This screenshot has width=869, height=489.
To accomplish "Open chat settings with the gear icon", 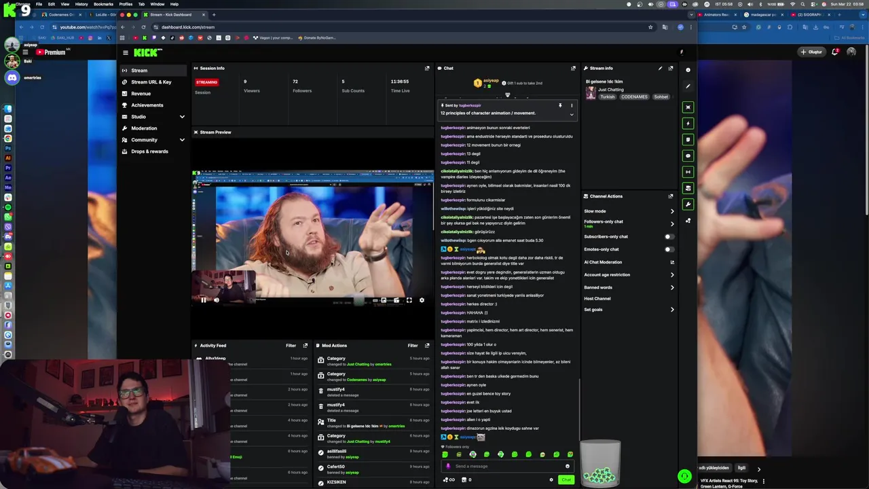I will coord(551,479).
